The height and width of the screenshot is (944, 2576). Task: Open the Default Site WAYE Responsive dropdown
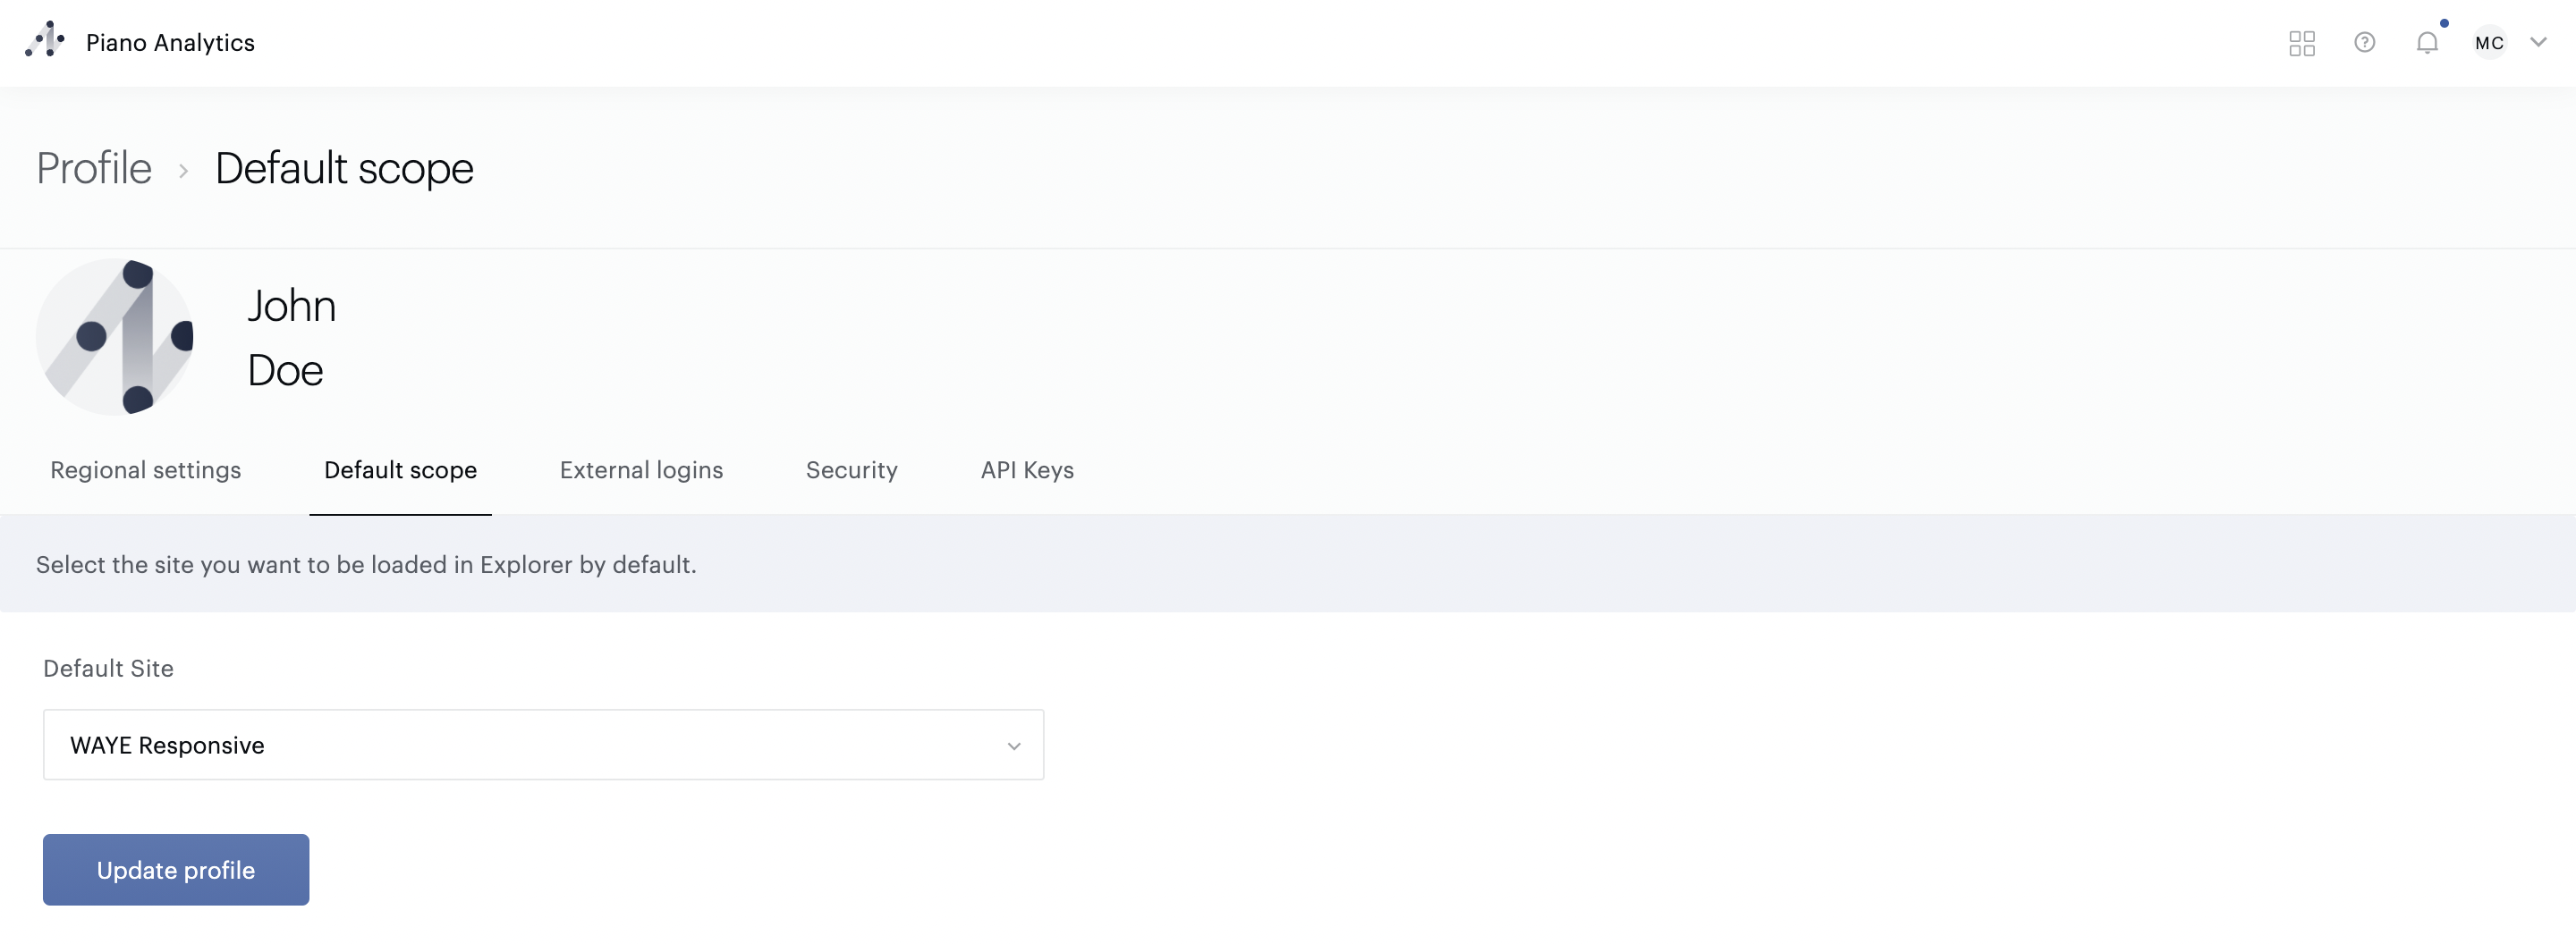pos(543,746)
